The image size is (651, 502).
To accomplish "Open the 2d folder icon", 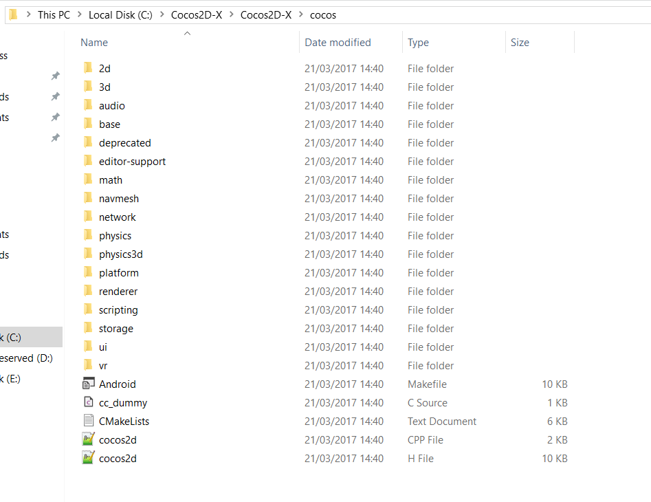I will click(87, 67).
